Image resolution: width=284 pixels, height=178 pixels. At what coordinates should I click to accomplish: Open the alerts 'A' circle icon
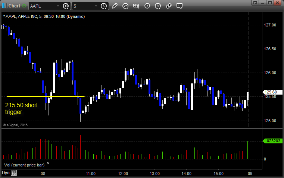pos(158,6)
